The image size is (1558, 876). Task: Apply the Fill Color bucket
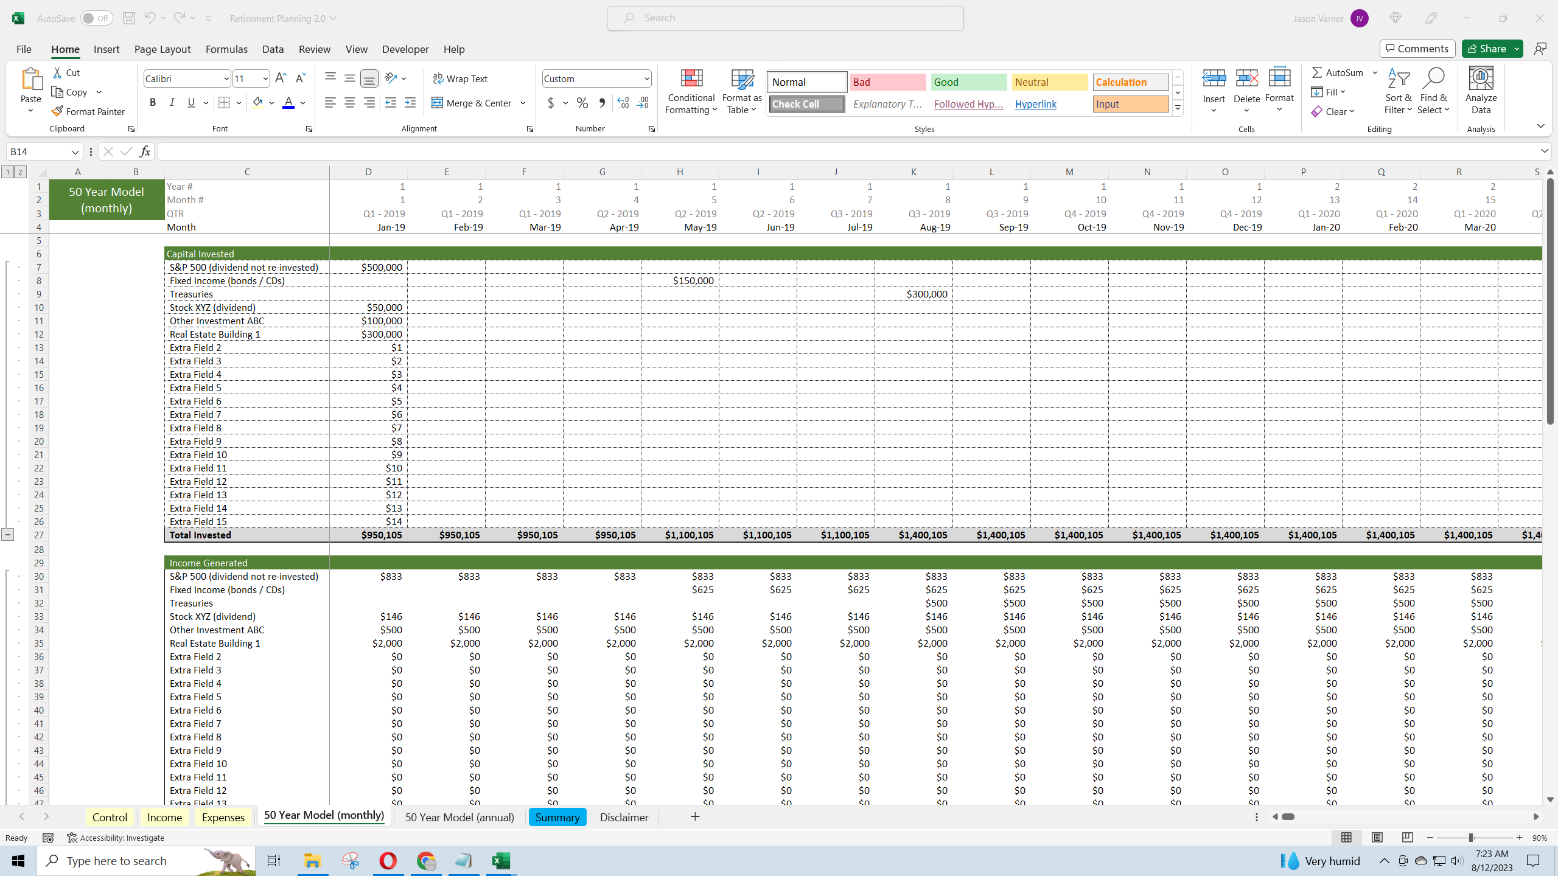click(258, 103)
